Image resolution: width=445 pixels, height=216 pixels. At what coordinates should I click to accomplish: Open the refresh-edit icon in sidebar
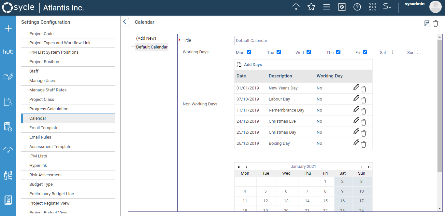8,77
